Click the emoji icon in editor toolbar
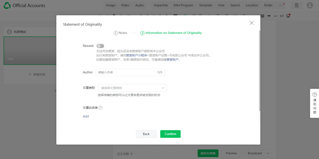The height and width of the screenshot is (159, 319). 288,16
